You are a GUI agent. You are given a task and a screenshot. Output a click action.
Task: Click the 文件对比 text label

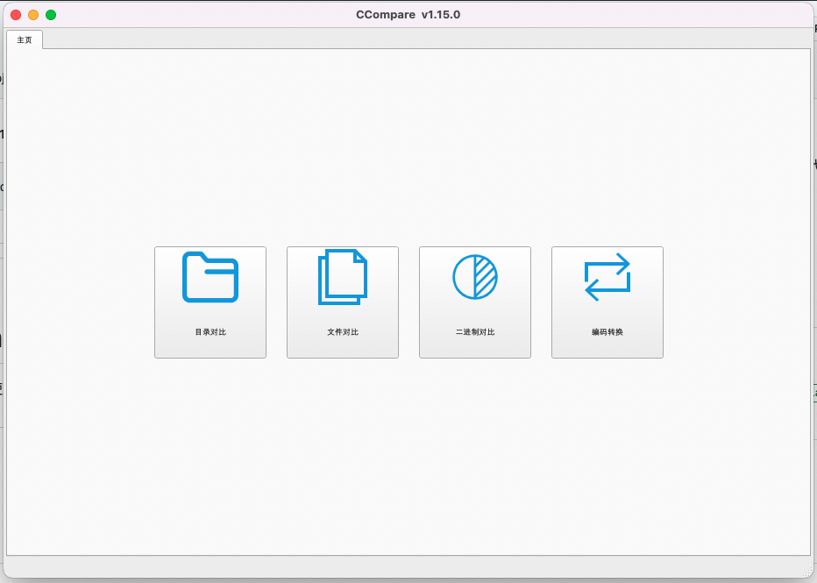click(343, 332)
